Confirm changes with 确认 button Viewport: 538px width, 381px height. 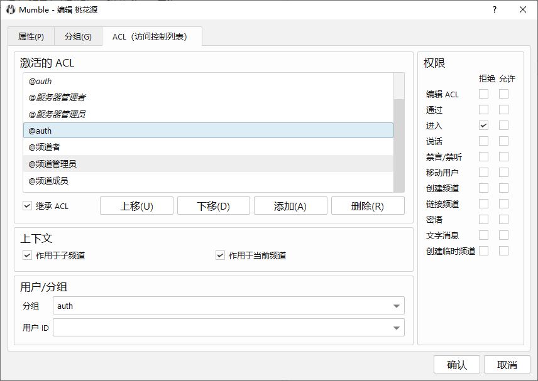point(456,365)
